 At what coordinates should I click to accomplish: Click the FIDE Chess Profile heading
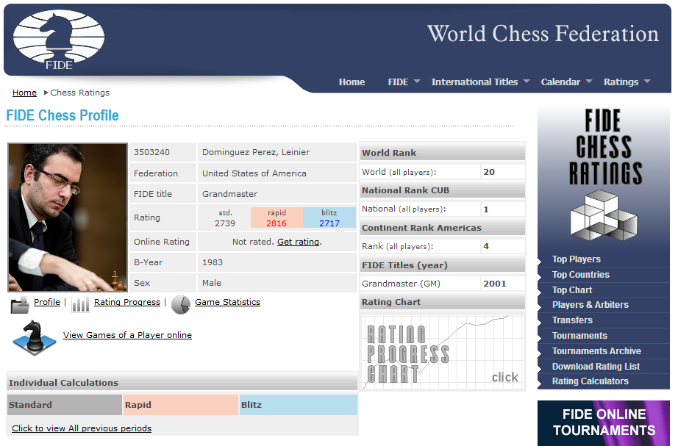(x=63, y=115)
